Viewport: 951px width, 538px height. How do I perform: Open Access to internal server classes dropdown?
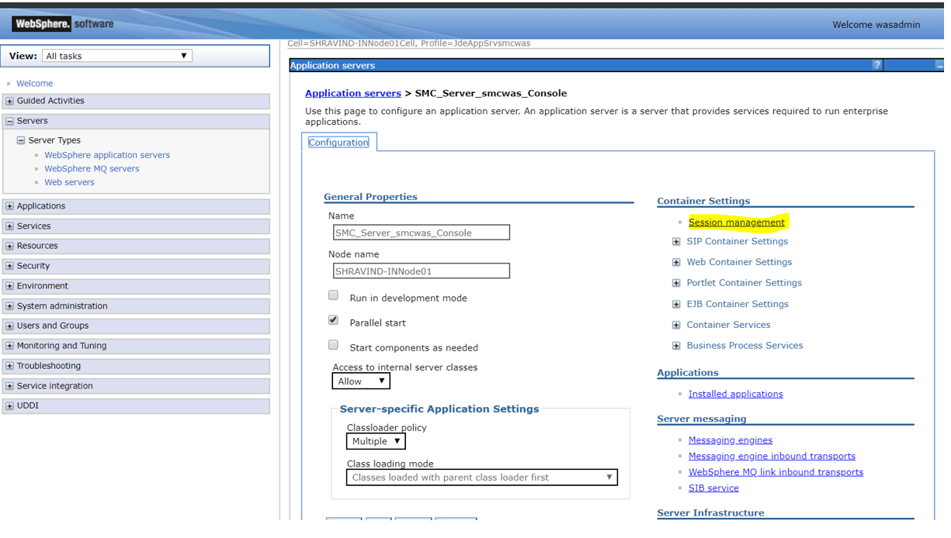pyautogui.click(x=361, y=381)
